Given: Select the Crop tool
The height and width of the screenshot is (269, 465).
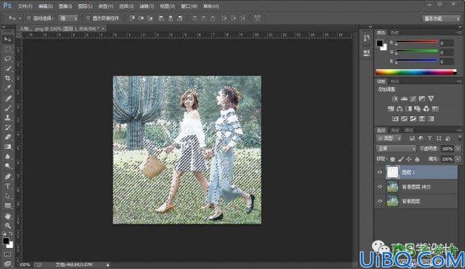Looking at the screenshot, I should [x=8, y=78].
